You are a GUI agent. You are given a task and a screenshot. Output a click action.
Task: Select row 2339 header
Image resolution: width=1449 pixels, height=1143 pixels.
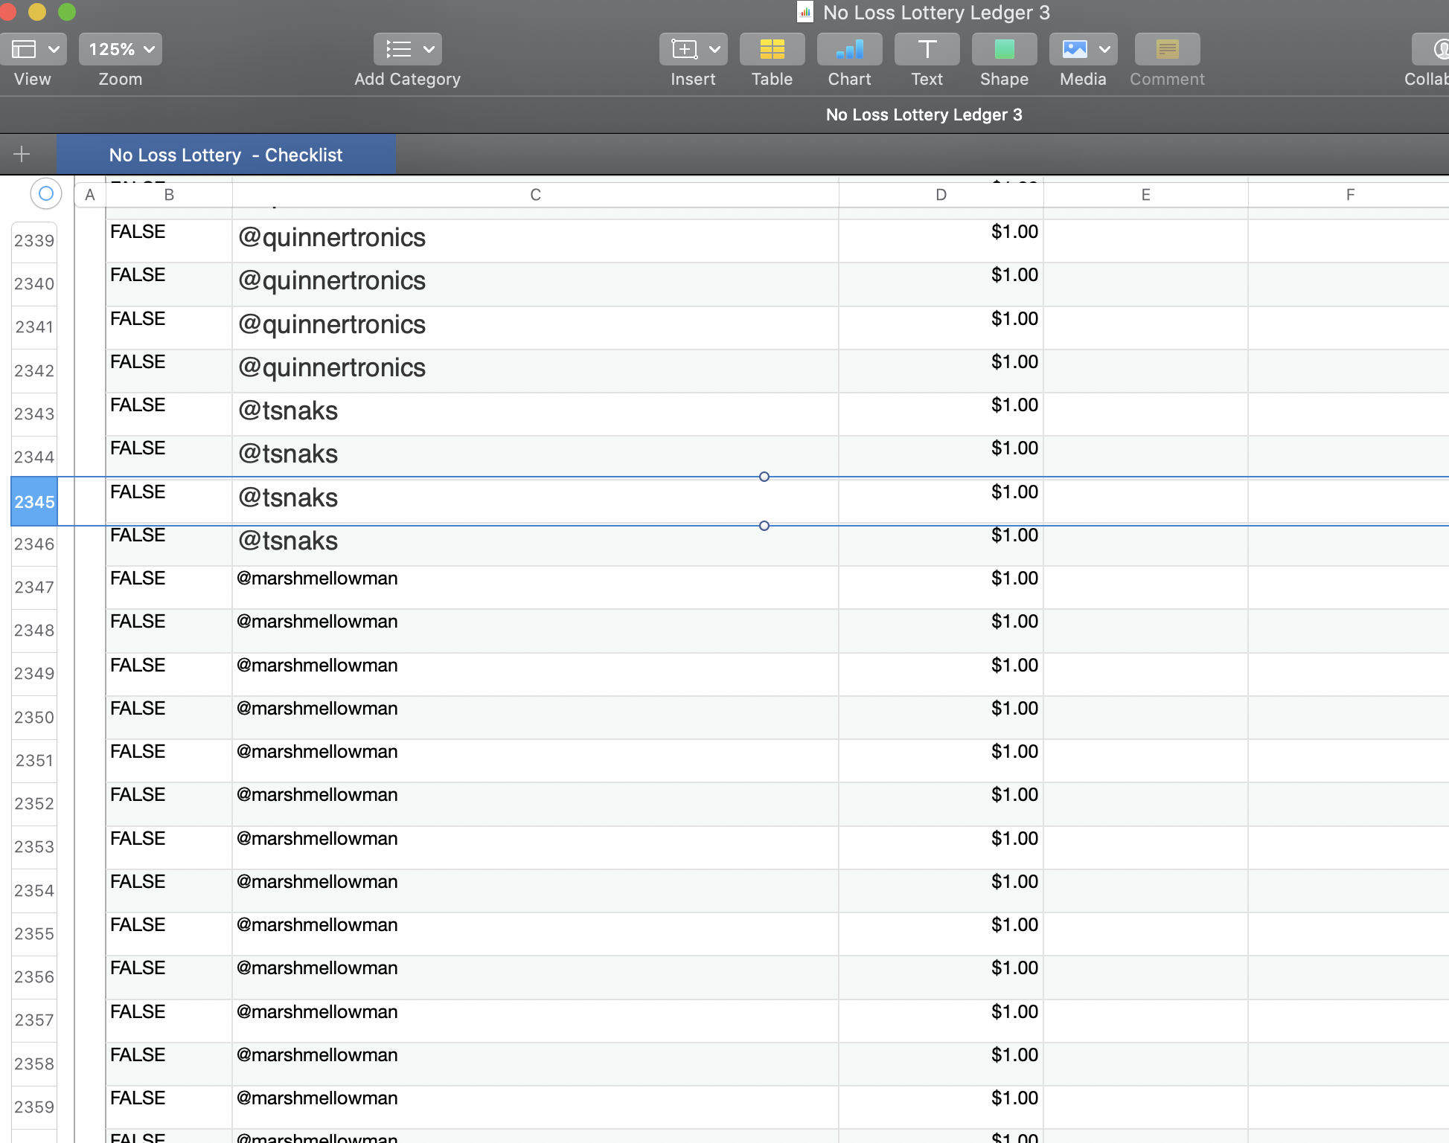pyautogui.click(x=34, y=241)
